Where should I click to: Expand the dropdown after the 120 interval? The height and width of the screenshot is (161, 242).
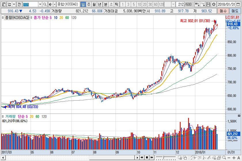173,4
